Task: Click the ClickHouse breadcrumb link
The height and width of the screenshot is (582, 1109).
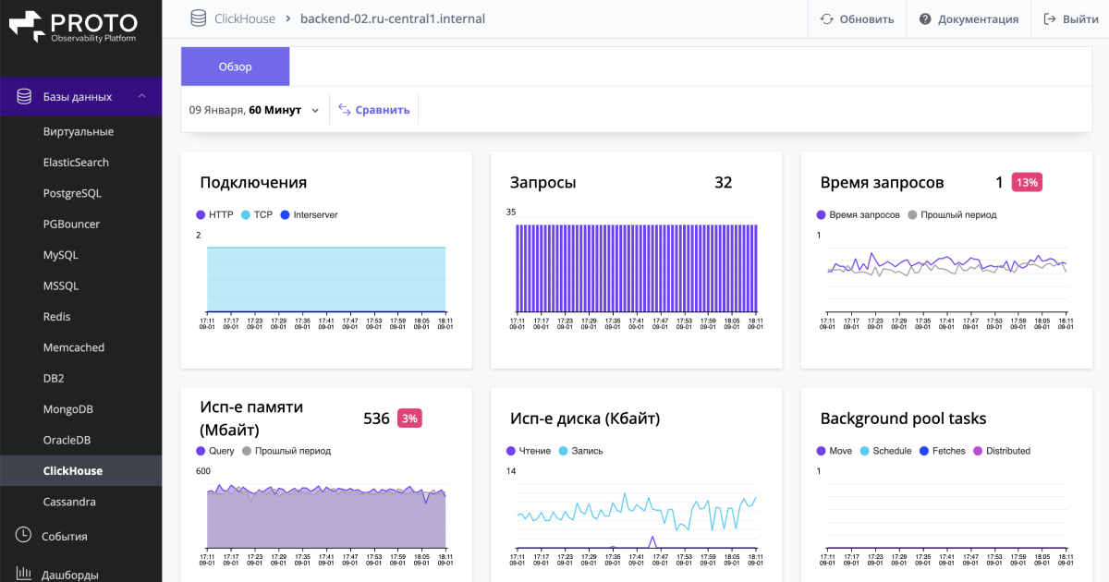Action: pyautogui.click(x=245, y=18)
